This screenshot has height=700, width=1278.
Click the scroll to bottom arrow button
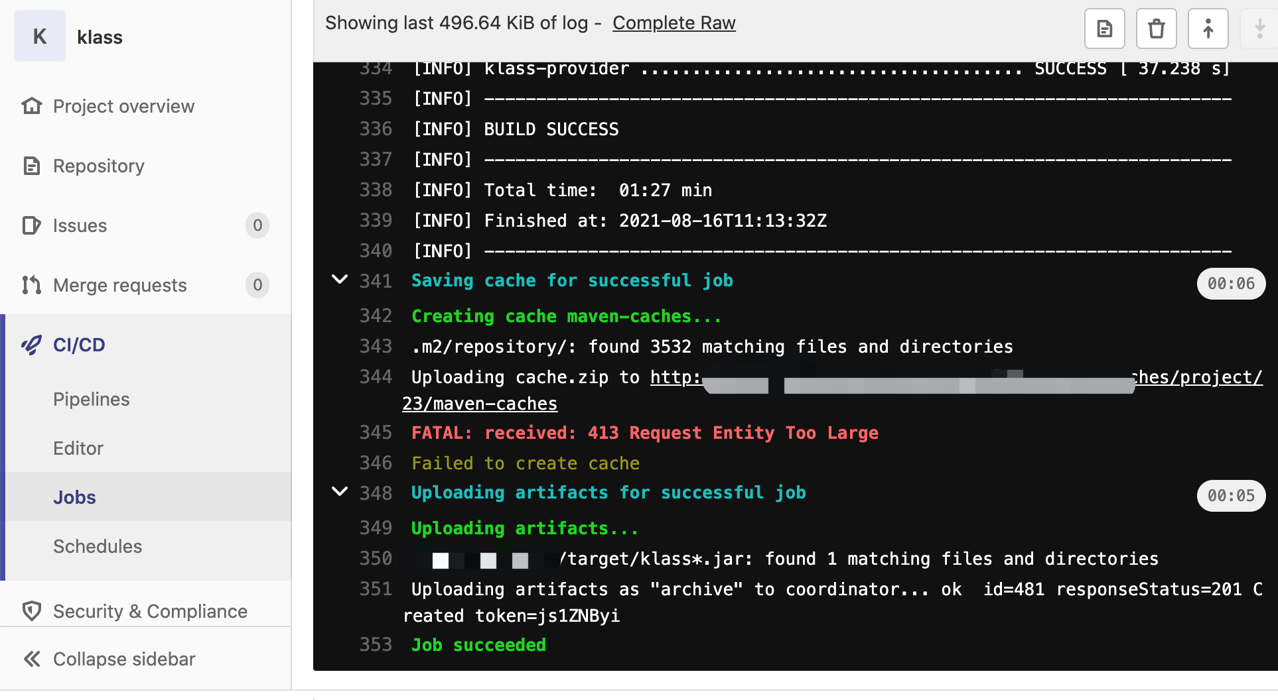point(1259,29)
